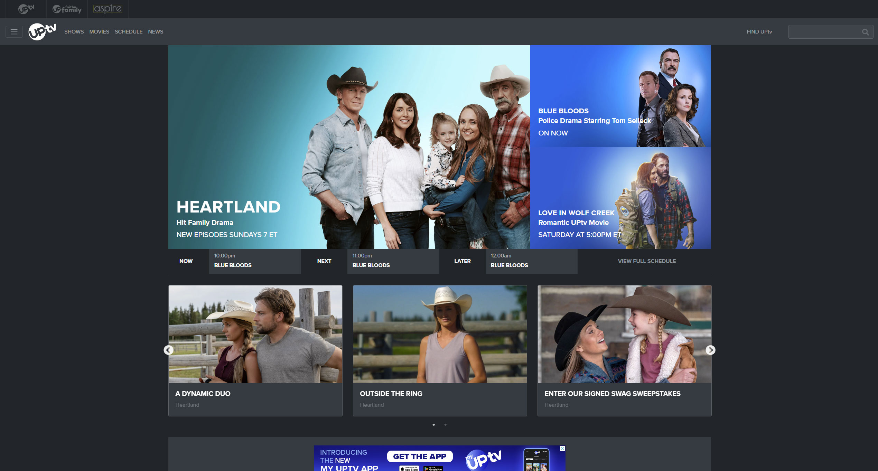This screenshot has width=878, height=471.
Task: Select the first carousel pagination dot
Action: pos(433,425)
